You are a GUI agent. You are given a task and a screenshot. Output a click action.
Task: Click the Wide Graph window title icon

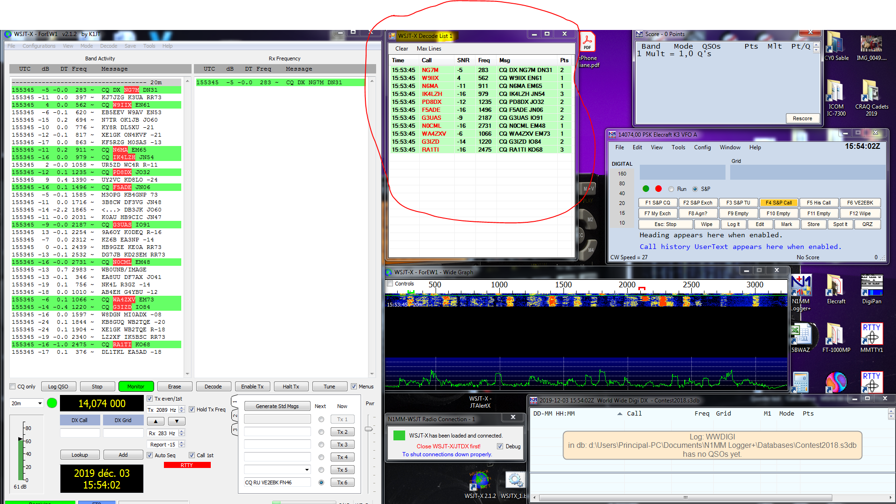click(388, 272)
